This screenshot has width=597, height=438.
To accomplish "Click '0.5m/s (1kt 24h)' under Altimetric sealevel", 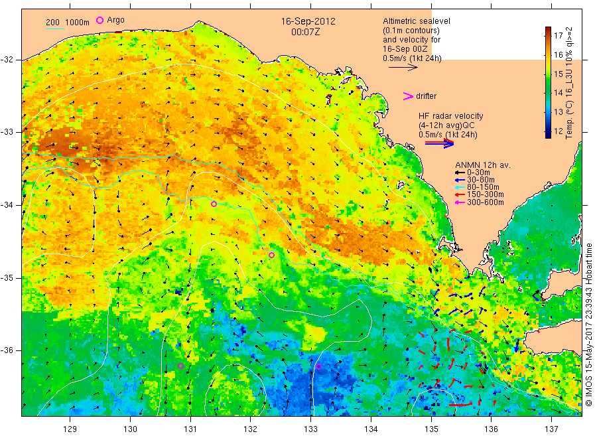I will point(412,58).
